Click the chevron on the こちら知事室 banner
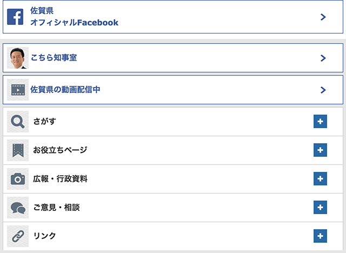Viewport: 346px width, 253px height. [323, 58]
